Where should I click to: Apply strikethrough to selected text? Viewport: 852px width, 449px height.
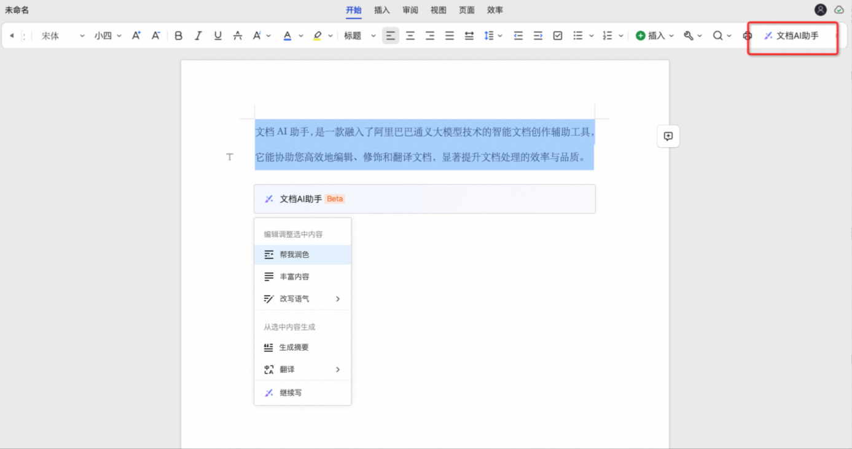coord(237,36)
